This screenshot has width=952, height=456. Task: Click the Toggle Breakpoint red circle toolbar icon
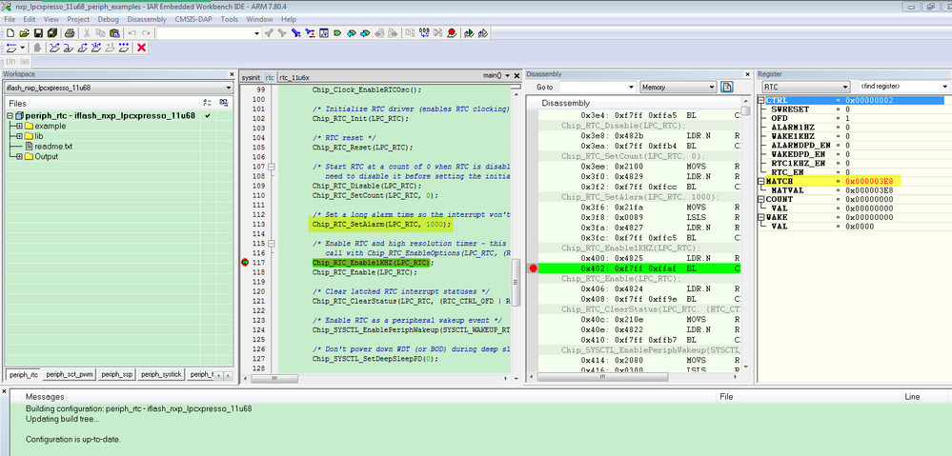point(451,33)
